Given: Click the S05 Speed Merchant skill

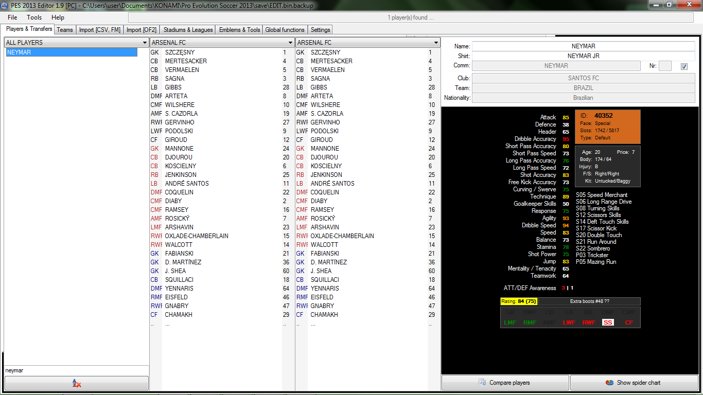Looking at the screenshot, I should click(602, 195).
